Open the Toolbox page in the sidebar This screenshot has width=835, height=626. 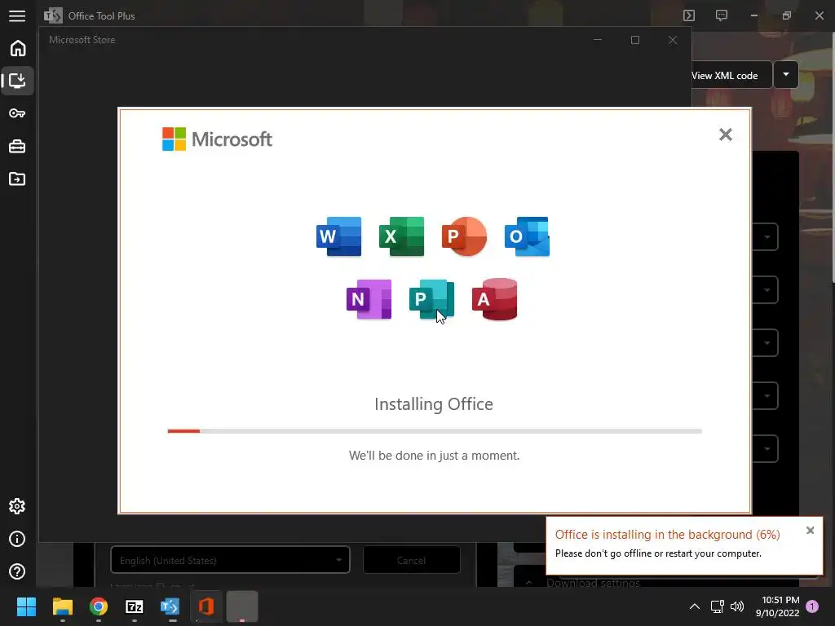(x=17, y=147)
